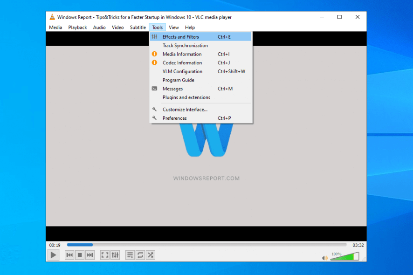
Task: Click the Messages terminal icon
Action: 154,89
